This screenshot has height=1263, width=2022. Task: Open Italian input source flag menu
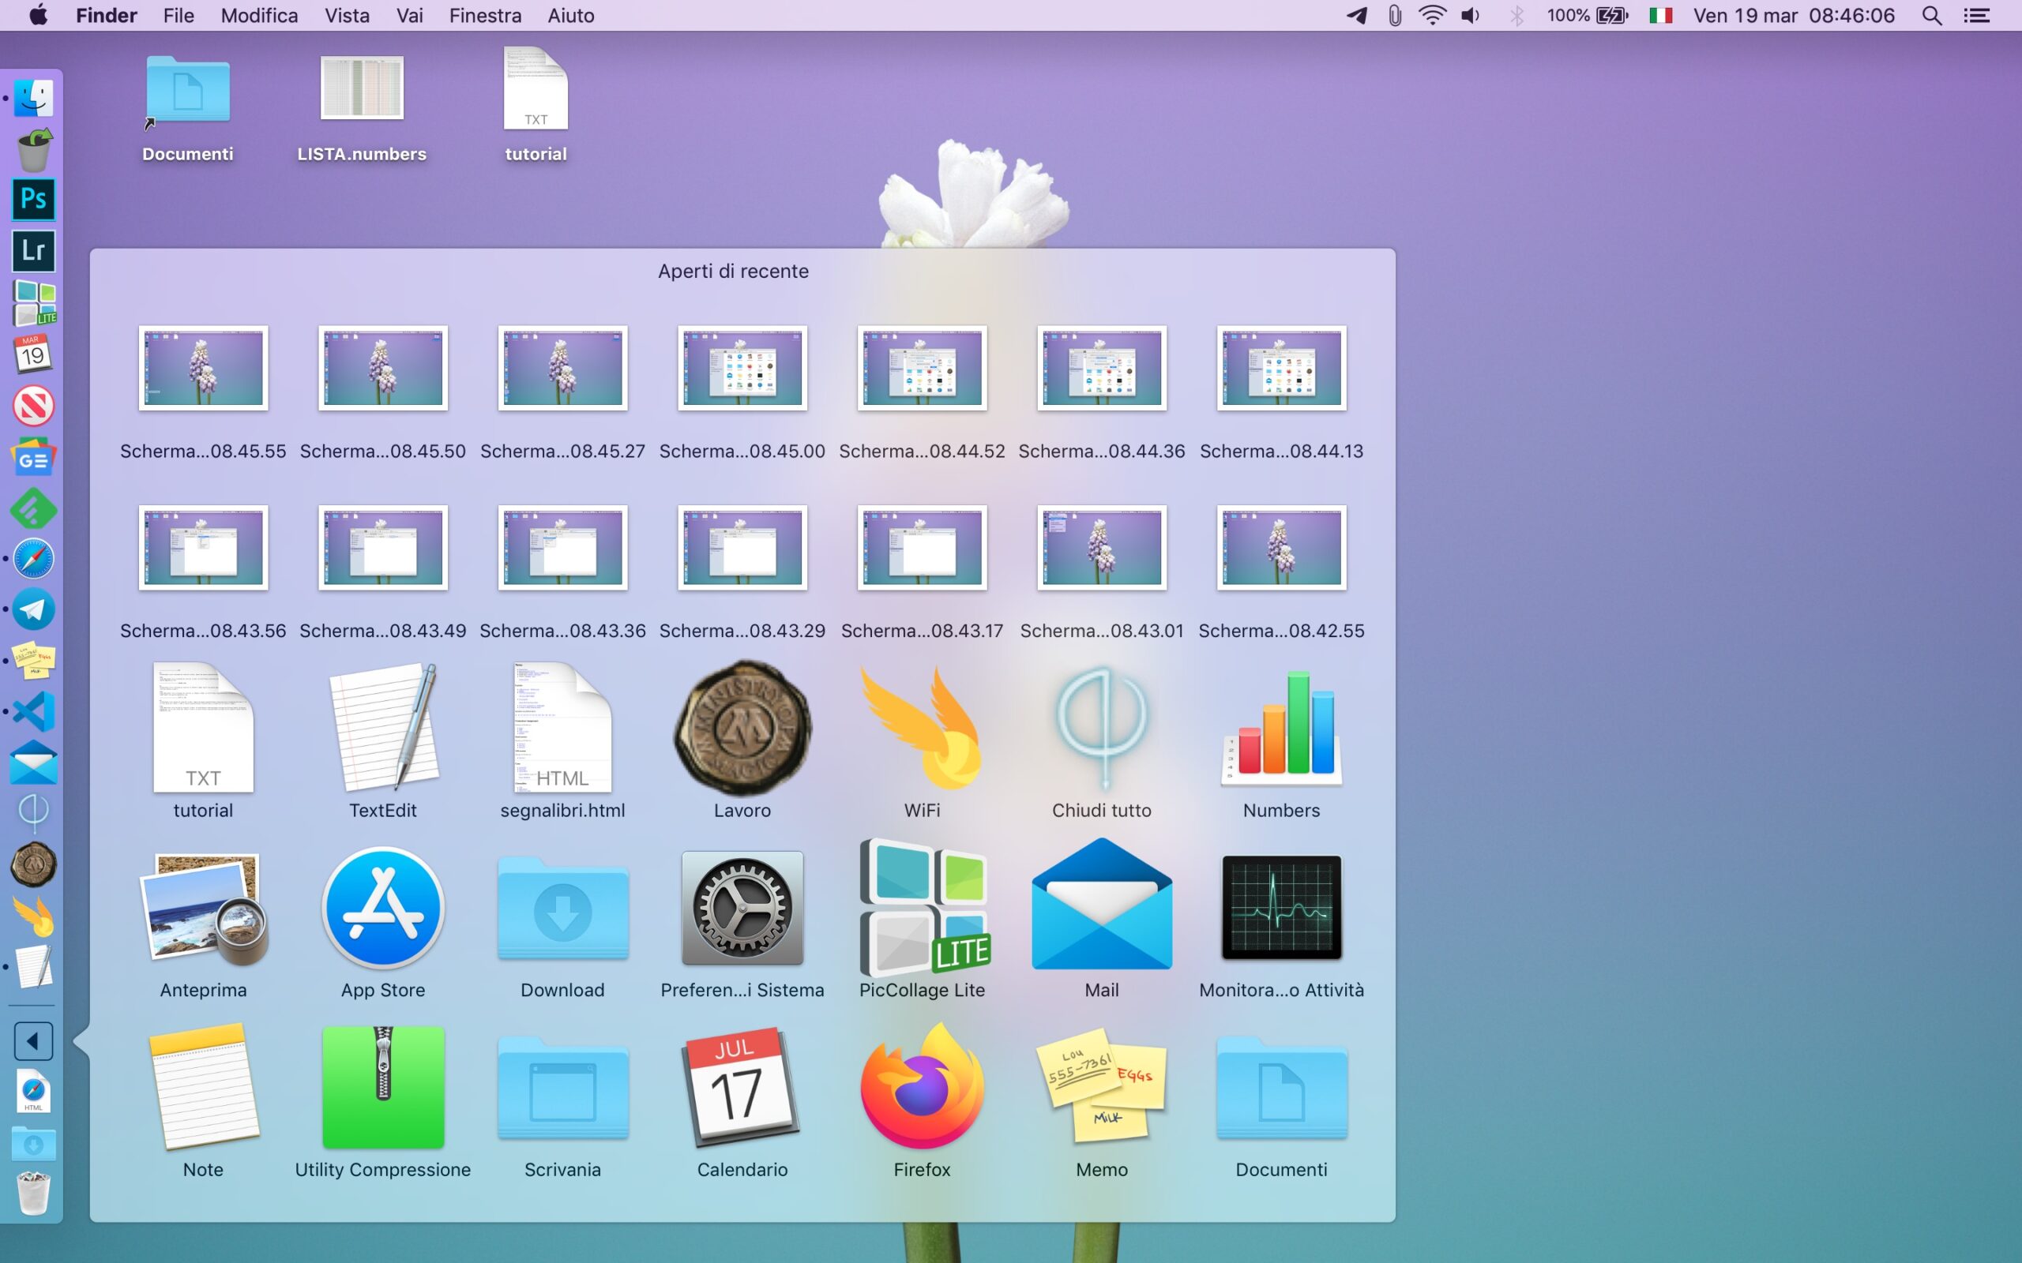coord(1660,16)
